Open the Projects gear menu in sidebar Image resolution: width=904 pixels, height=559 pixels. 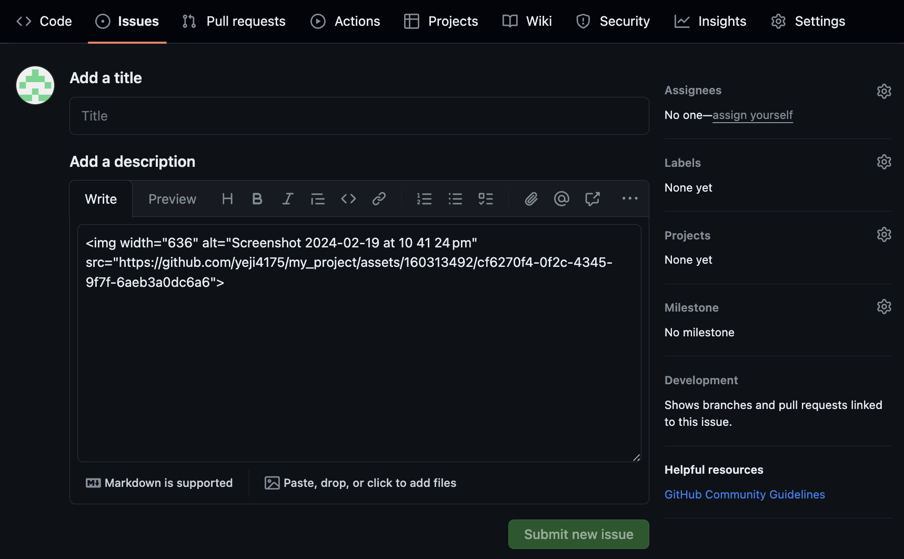point(884,234)
